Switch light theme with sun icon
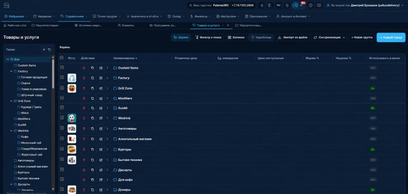The height and width of the screenshot is (194, 408). (x=287, y=5)
